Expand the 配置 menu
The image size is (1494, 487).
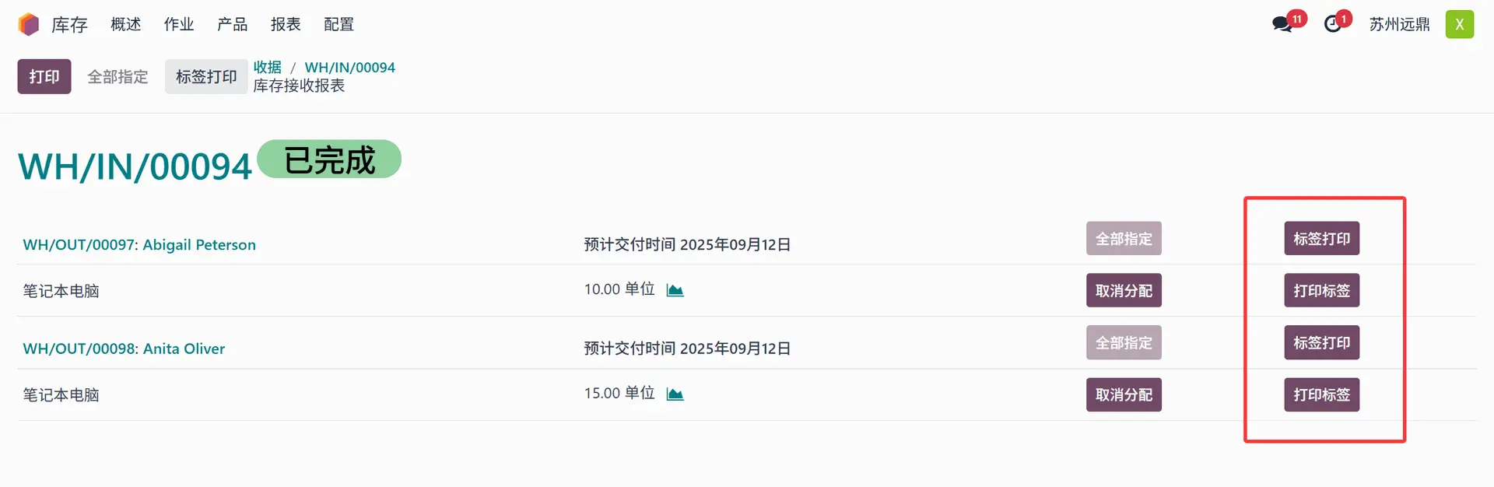coord(338,25)
